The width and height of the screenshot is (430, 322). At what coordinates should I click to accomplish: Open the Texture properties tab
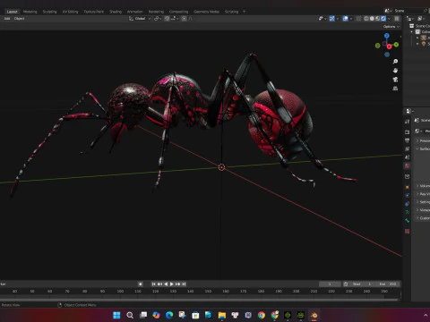click(x=407, y=232)
